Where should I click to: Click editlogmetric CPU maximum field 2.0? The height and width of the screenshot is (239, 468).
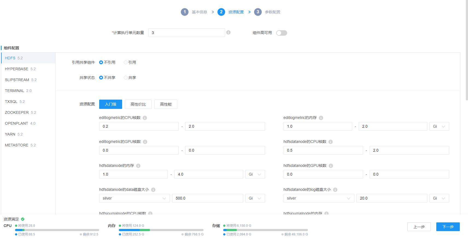(x=225, y=126)
